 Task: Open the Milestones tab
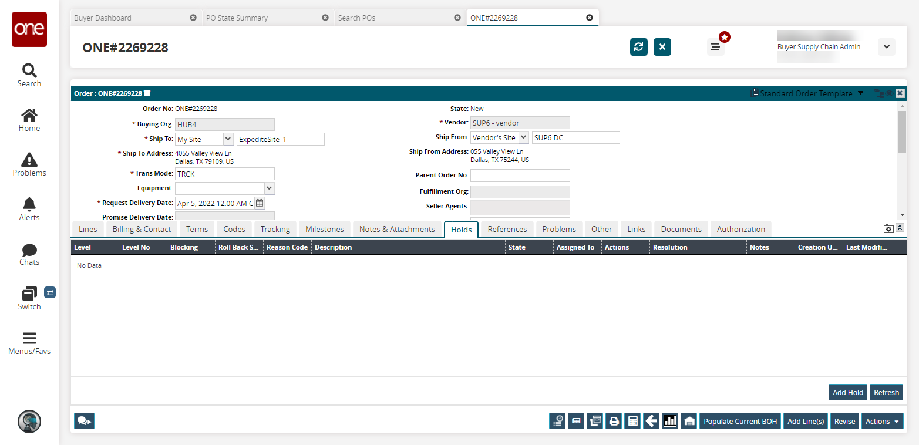325,229
